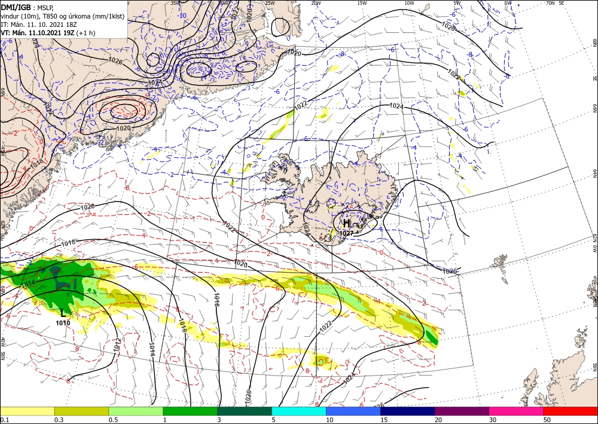
Task: Click the light green 0.5–1 legend block
Action: (x=136, y=411)
